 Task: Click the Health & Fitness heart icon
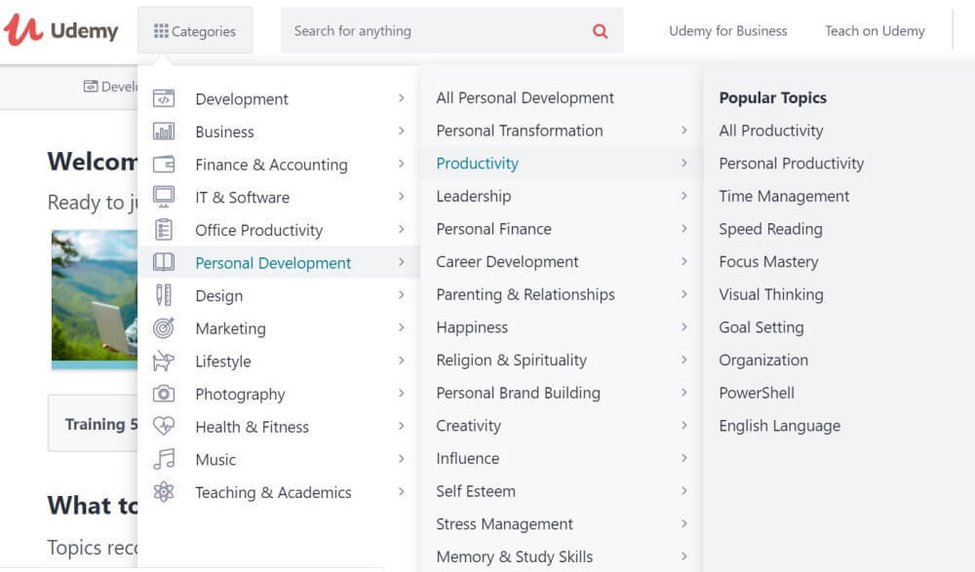[x=164, y=427]
